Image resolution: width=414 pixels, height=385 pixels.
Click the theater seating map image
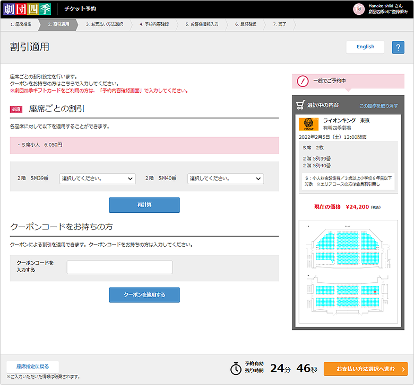click(348, 272)
